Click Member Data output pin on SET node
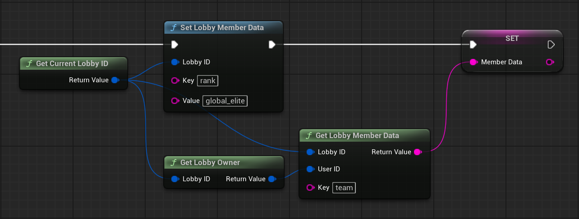The width and height of the screenshot is (579, 219). tap(550, 62)
